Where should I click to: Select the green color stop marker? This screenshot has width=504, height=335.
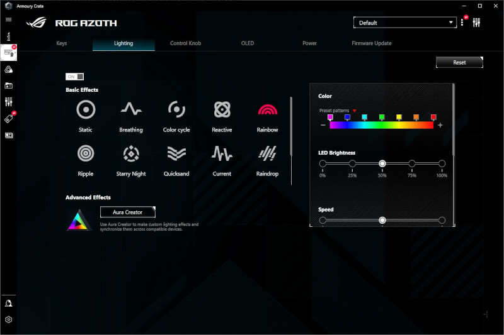[382, 118]
